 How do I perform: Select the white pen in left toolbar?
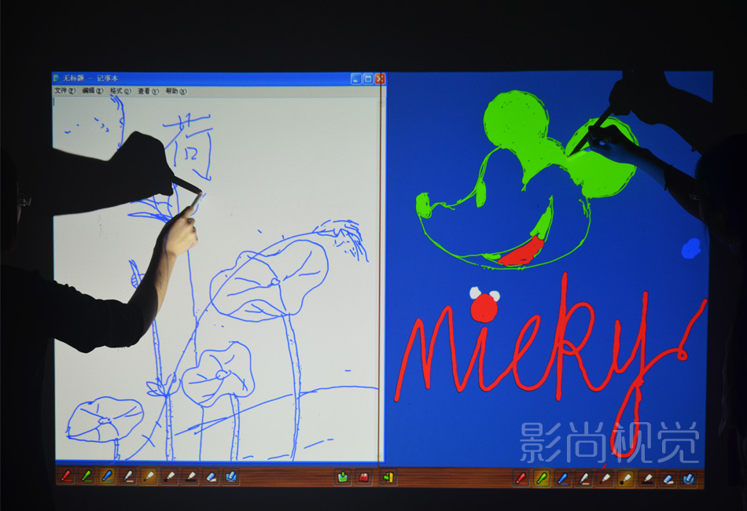[x=128, y=476]
